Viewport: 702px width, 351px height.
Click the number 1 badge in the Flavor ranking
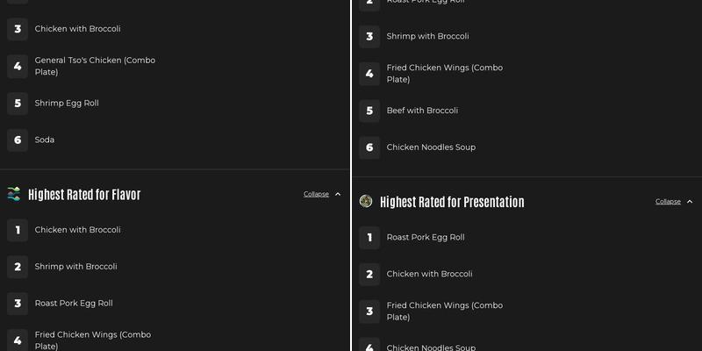point(18,230)
